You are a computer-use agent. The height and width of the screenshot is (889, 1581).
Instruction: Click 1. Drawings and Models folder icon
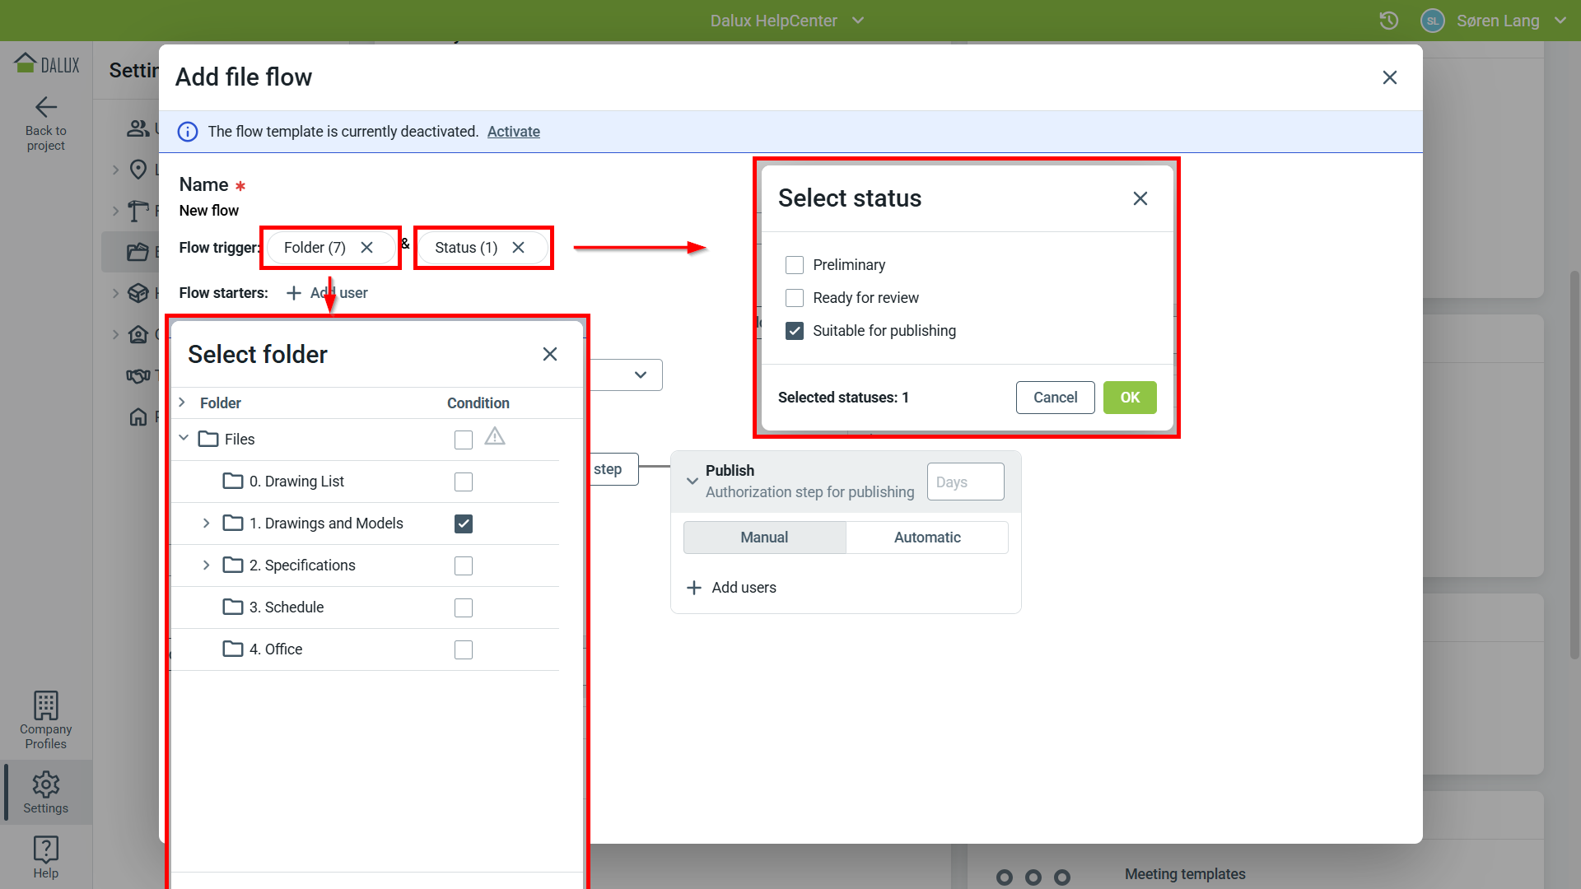[x=233, y=523]
